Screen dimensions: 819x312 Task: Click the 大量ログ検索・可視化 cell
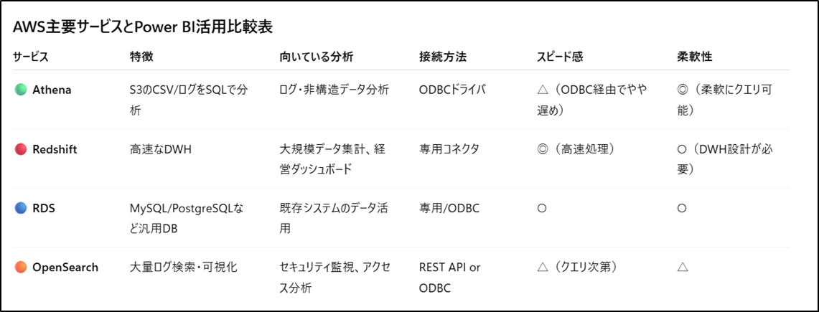pyautogui.click(x=183, y=268)
